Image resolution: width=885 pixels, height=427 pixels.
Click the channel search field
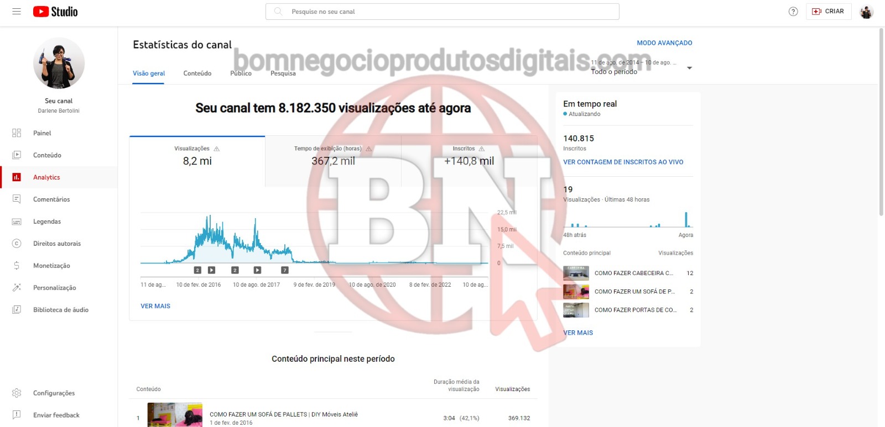442,12
